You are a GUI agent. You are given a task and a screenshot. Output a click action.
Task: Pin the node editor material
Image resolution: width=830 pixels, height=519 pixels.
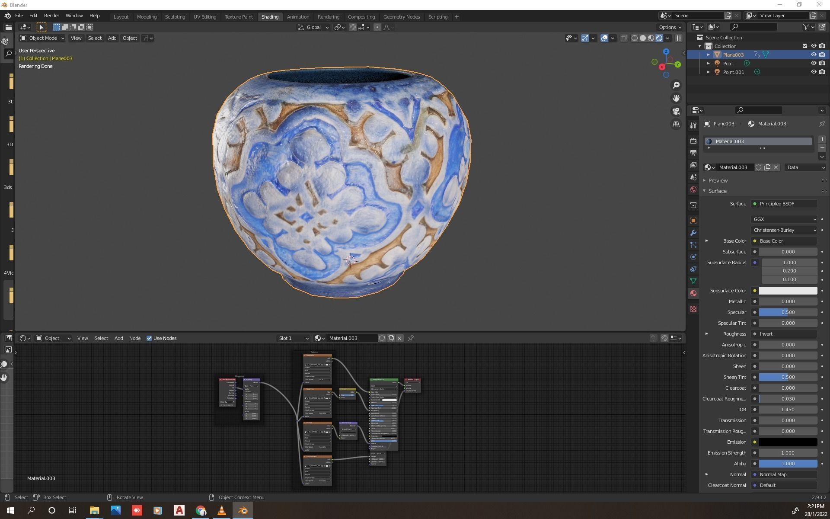coord(411,338)
